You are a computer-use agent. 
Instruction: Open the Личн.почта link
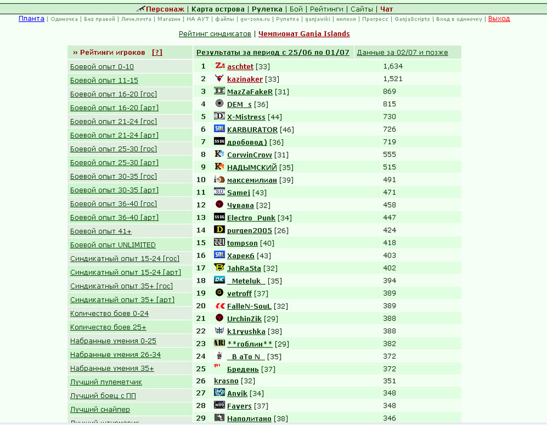point(136,19)
